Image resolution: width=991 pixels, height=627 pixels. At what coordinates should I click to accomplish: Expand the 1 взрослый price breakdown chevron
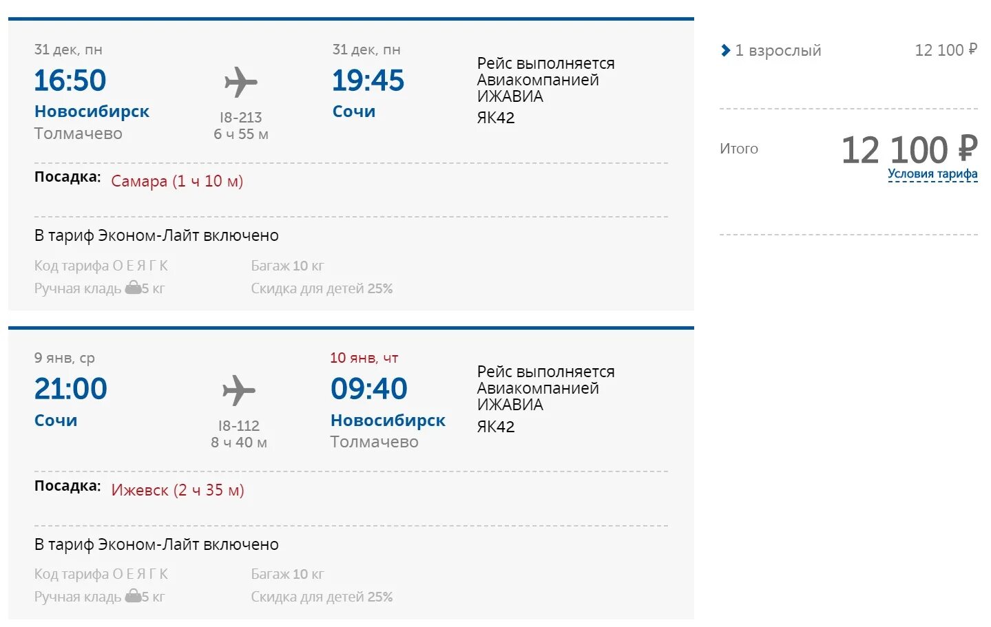pyautogui.click(x=725, y=50)
